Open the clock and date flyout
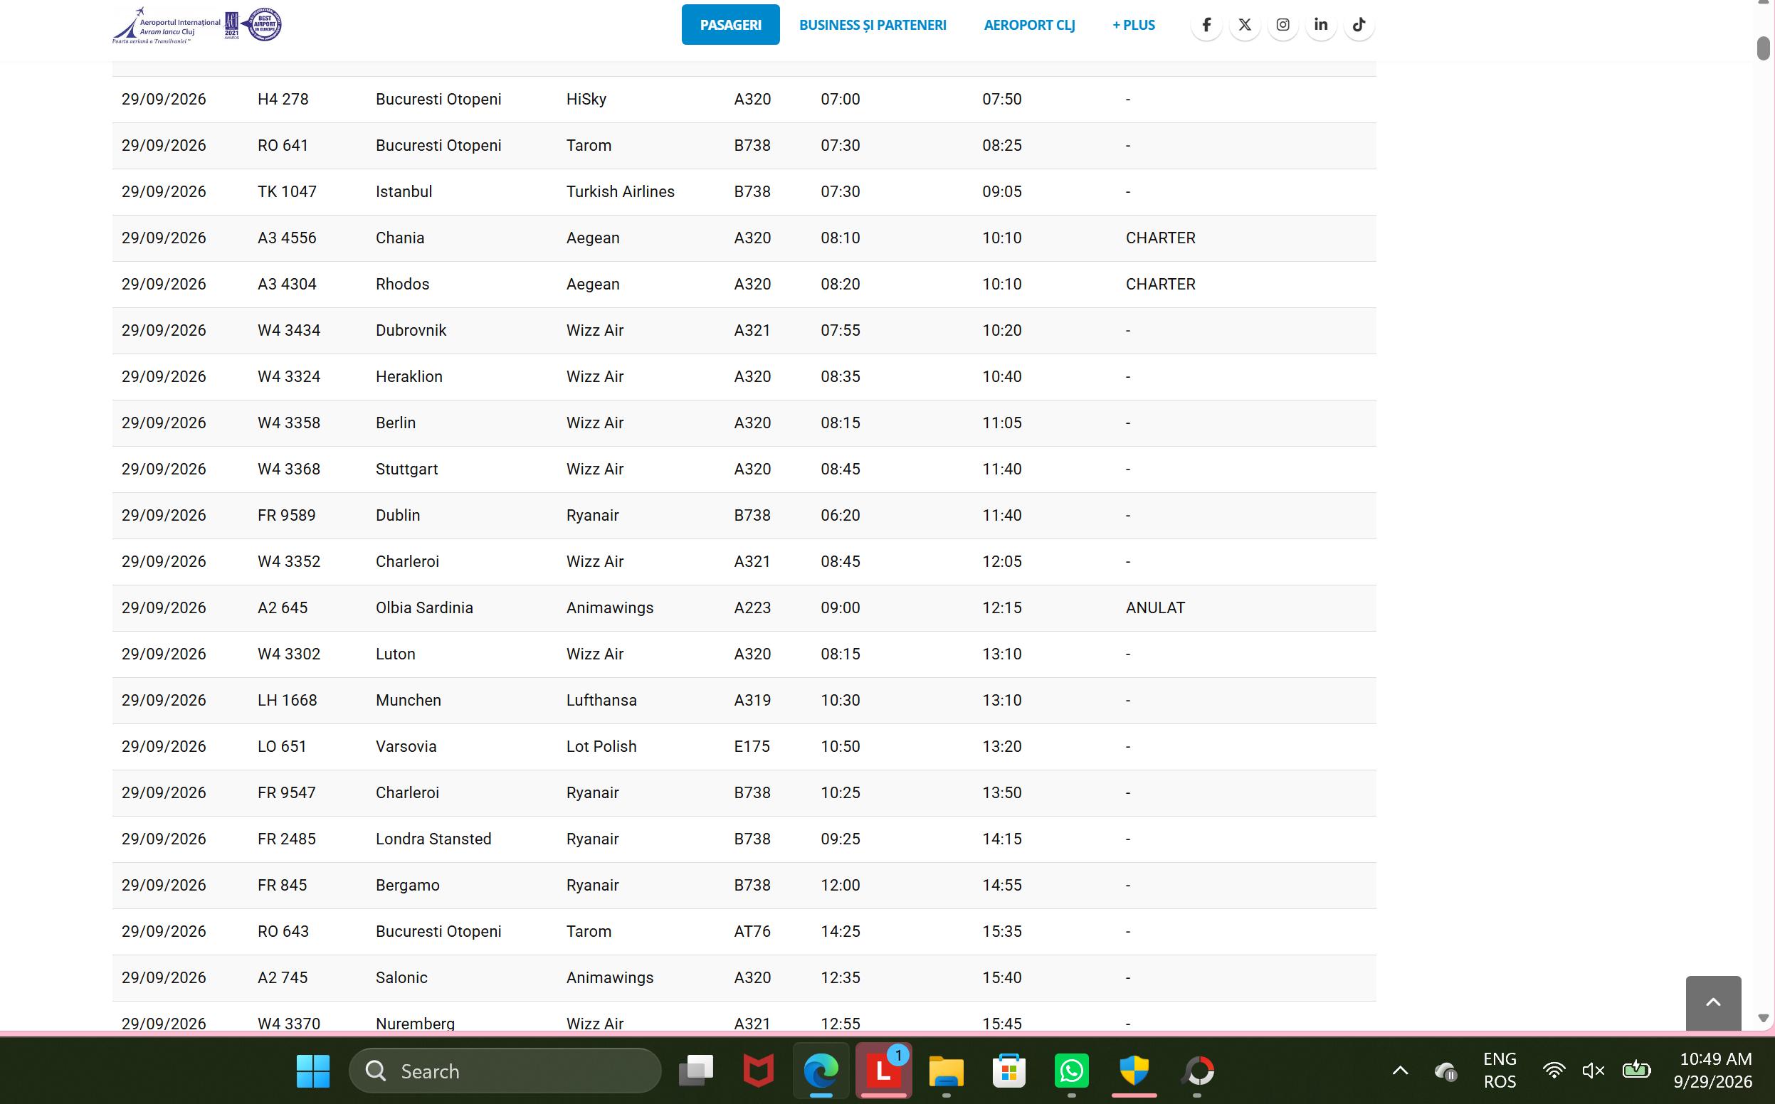1775x1104 pixels. [x=1715, y=1071]
